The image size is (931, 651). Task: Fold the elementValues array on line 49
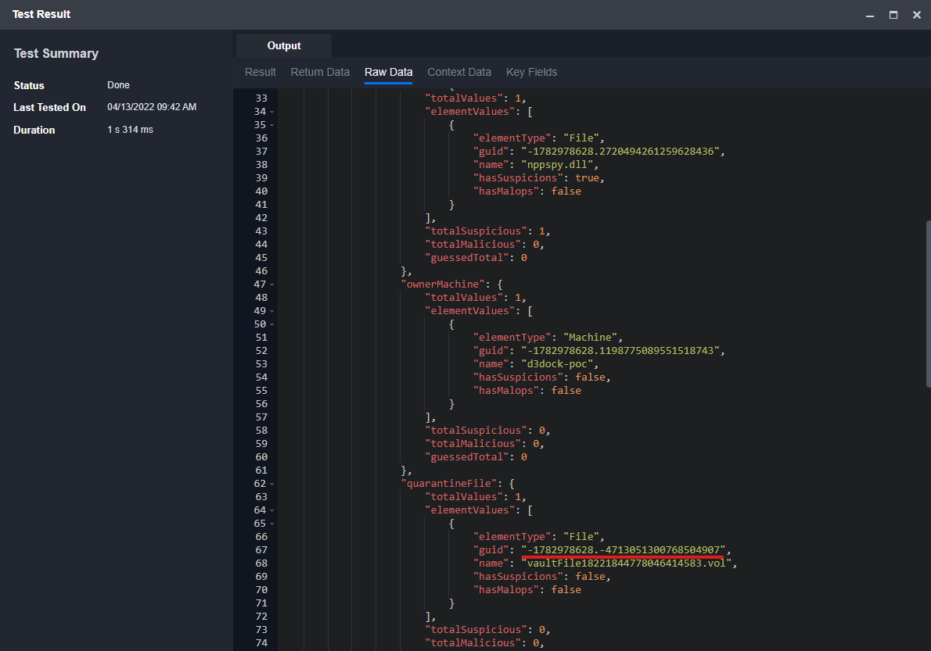[x=271, y=311]
